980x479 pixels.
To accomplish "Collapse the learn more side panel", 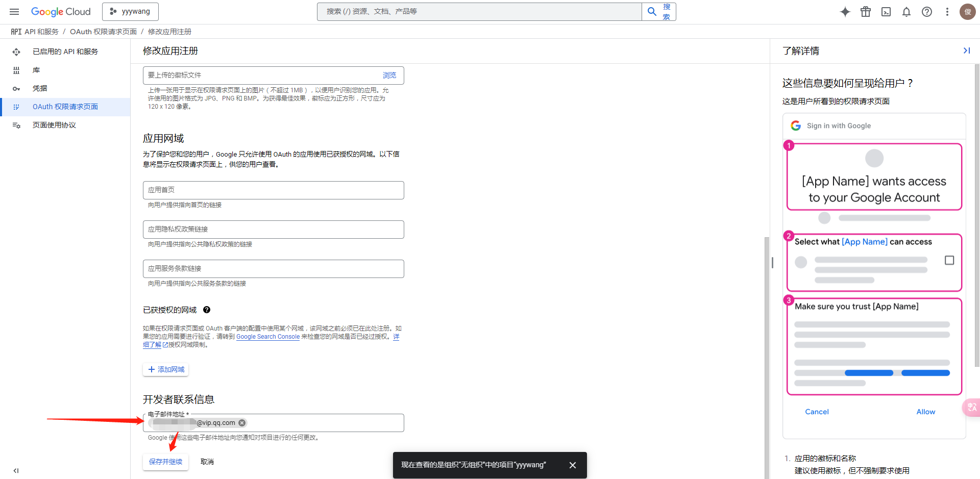I will (x=966, y=51).
